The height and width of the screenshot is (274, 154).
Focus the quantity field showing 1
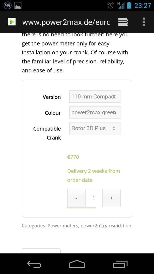coord(94,198)
